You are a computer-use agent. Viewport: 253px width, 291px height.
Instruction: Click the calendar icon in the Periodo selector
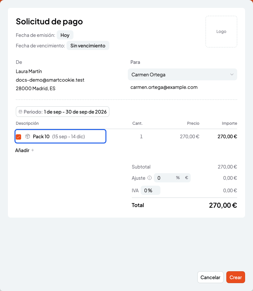coord(20,112)
